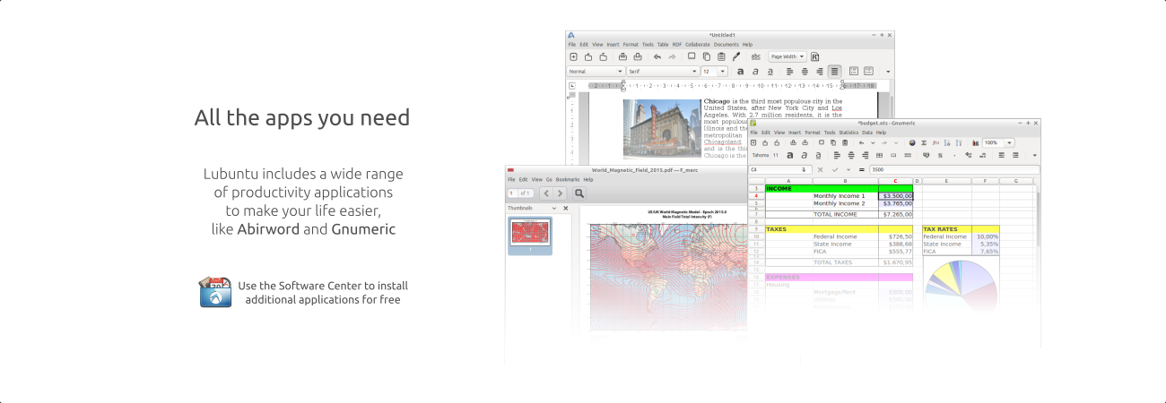Viewport: 1166px width, 403px height.
Task: Click the spell check icon in Abiword
Action: click(755, 56)
